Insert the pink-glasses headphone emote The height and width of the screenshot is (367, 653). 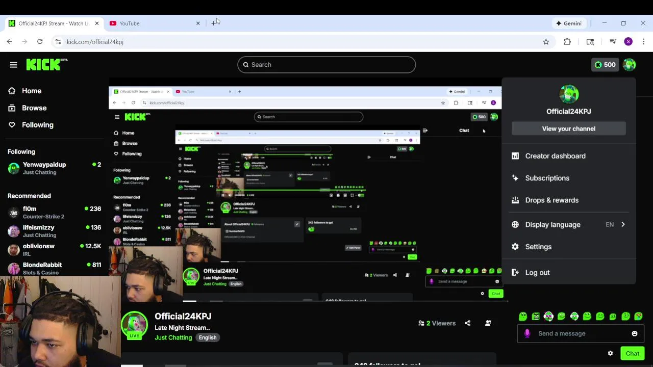(548, 317)
